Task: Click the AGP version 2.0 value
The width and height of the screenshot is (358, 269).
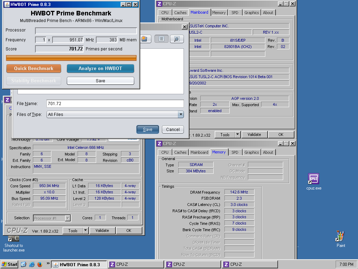Action: point(245,98)
